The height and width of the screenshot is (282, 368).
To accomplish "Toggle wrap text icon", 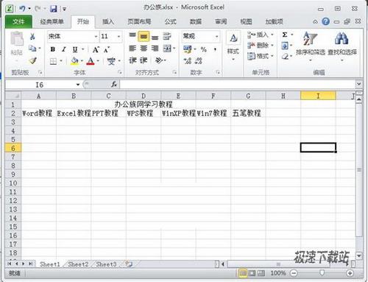I will tap(167, 36).
